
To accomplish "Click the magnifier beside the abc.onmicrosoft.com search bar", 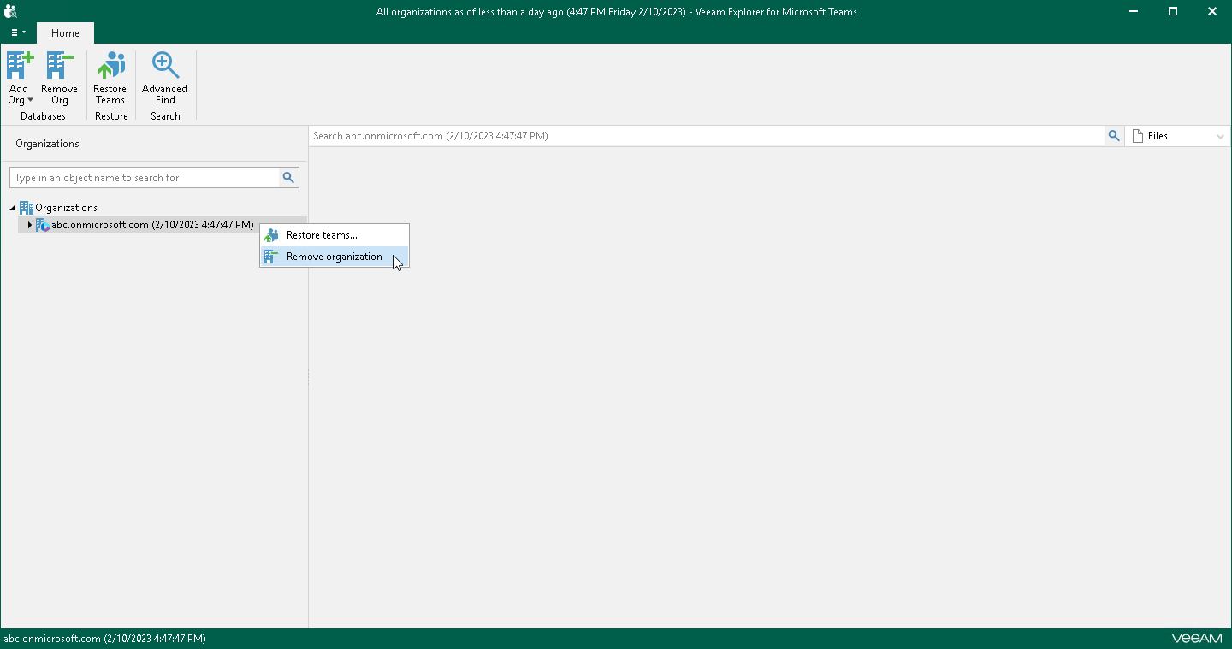I will (x=1114, y=136).
